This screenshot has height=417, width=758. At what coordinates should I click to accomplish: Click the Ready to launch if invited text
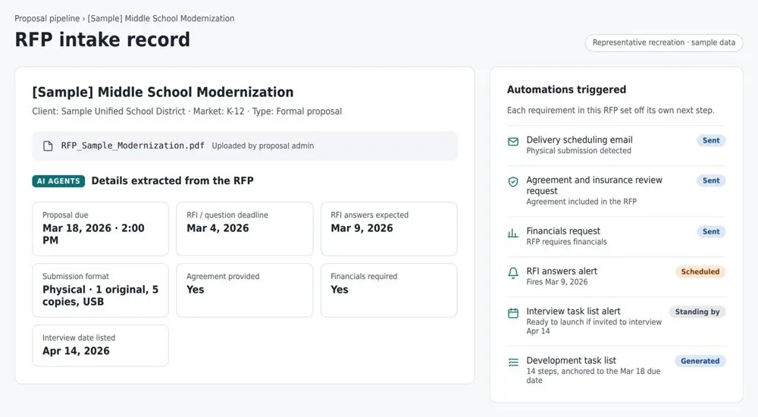[x=594, y=327]
